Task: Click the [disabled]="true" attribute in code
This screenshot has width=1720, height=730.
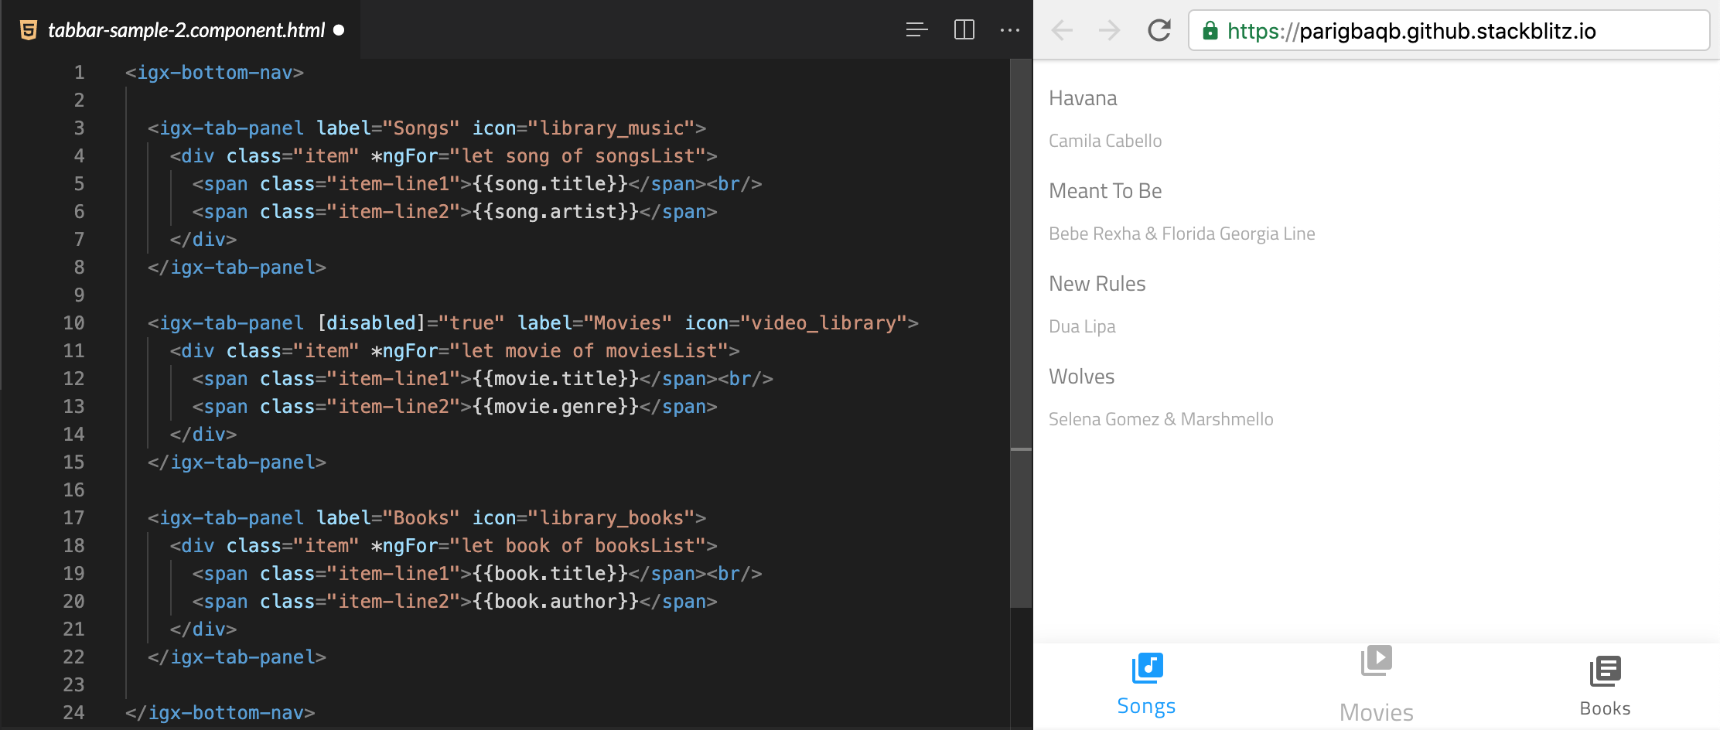Action: click(411, 323)
